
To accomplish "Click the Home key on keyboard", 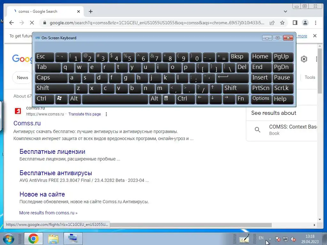I will (261, 57).
